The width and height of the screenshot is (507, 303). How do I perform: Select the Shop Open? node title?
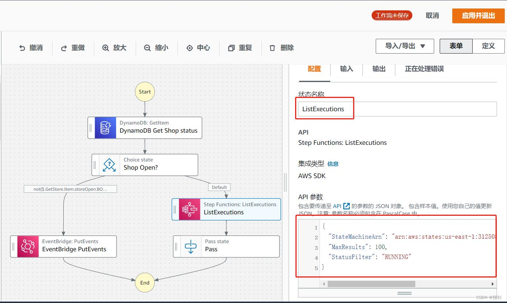pos(141,168)
